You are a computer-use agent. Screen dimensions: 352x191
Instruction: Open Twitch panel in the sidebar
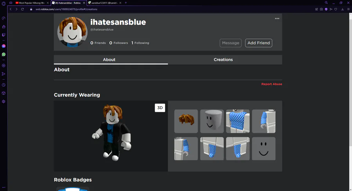pos(4,35)
